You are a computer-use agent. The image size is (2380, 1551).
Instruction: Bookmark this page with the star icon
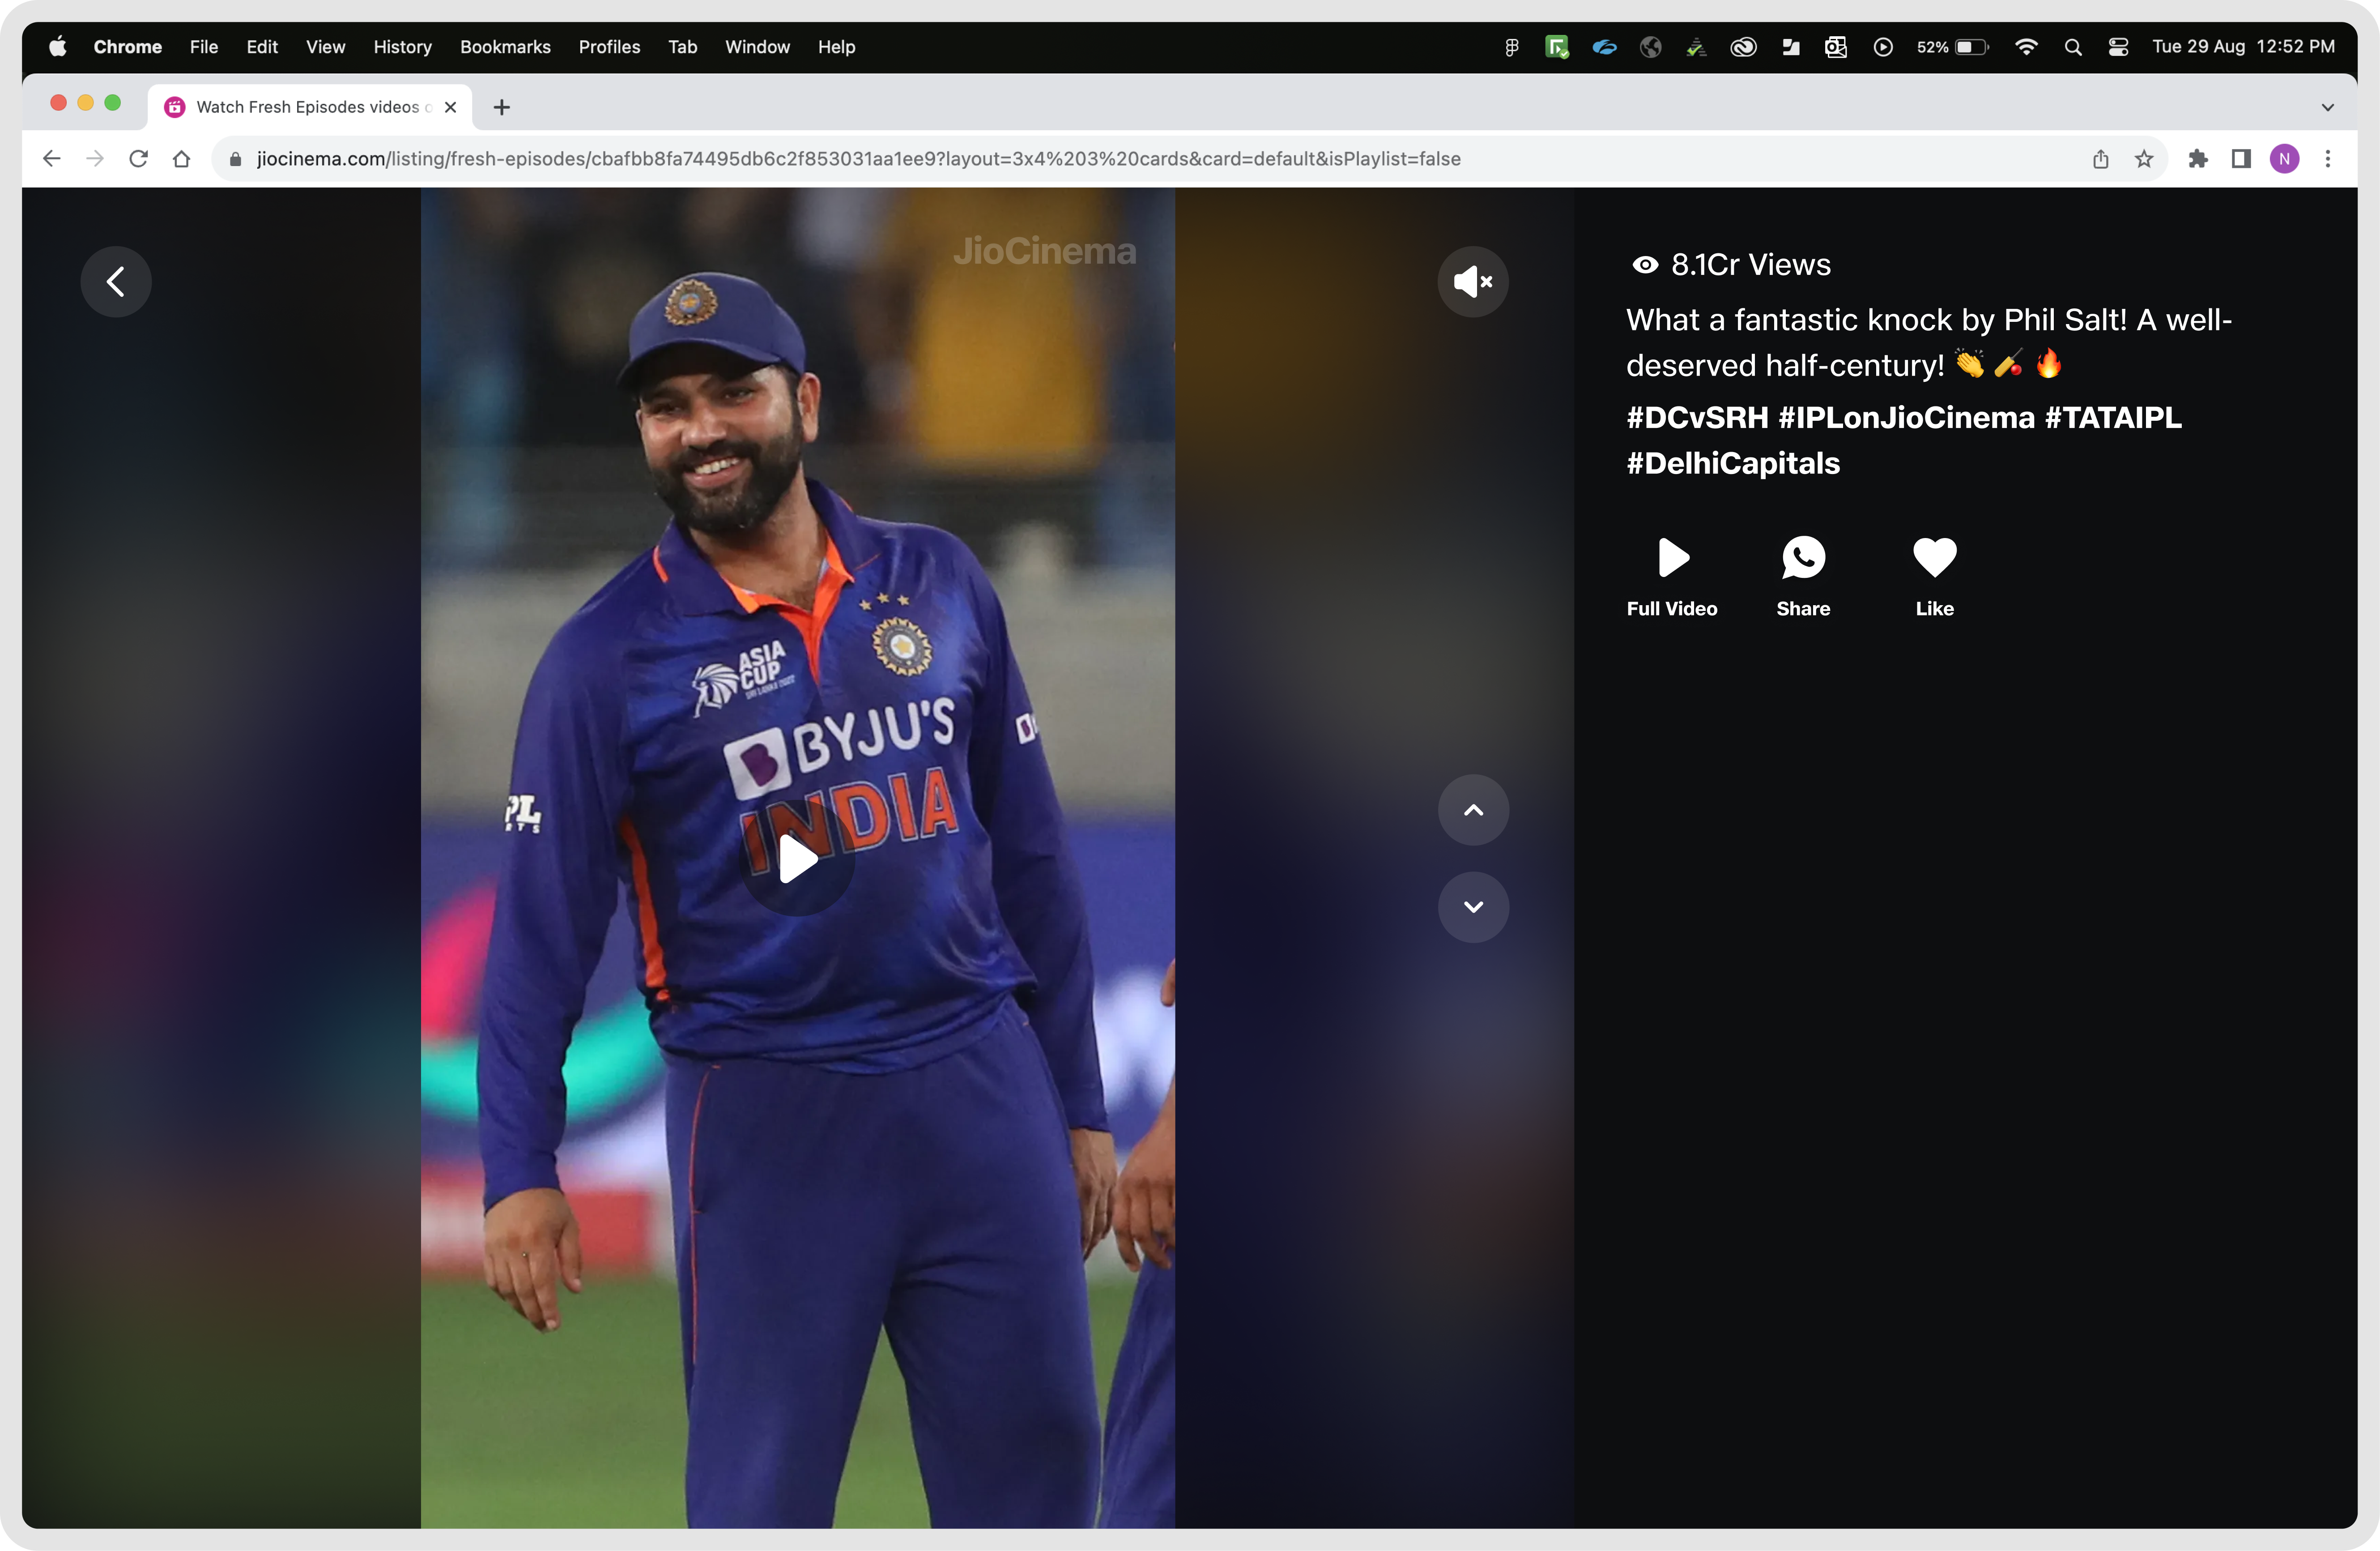point(2144,159)
